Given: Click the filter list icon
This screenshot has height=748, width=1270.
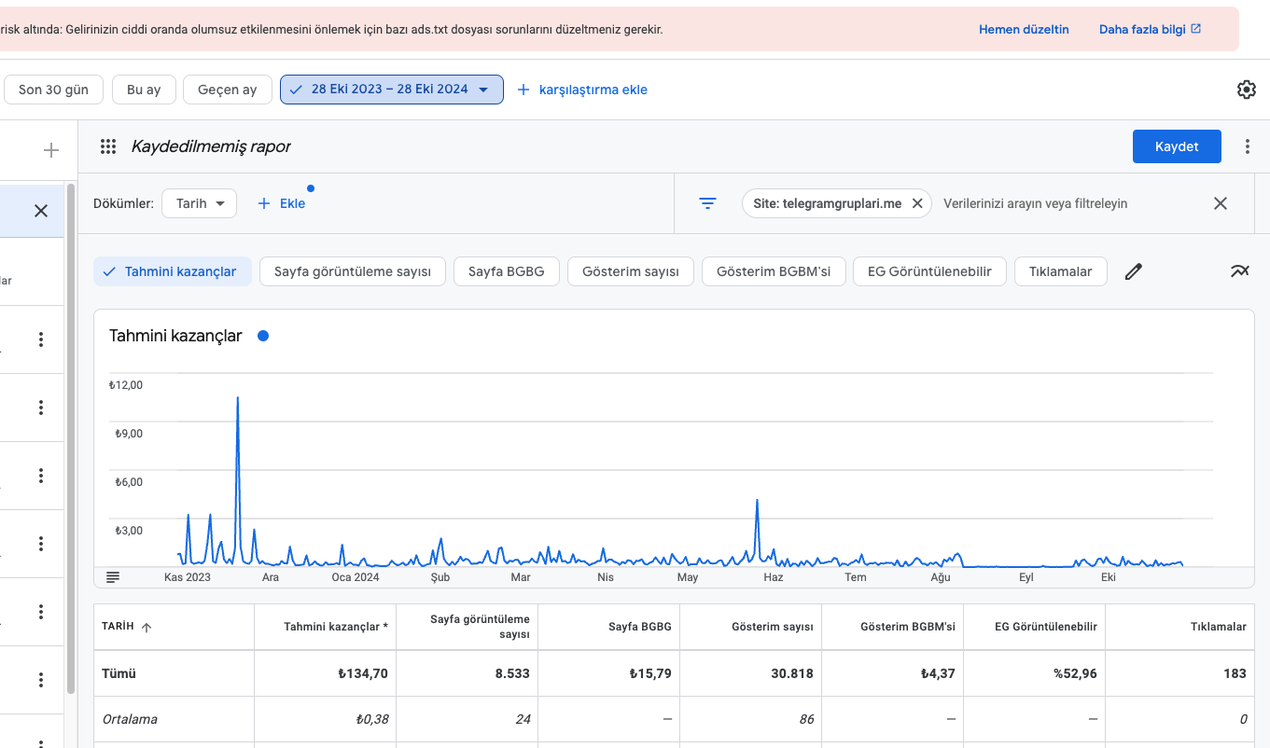Looking at the screenshot, I should (x=708, y=203).
